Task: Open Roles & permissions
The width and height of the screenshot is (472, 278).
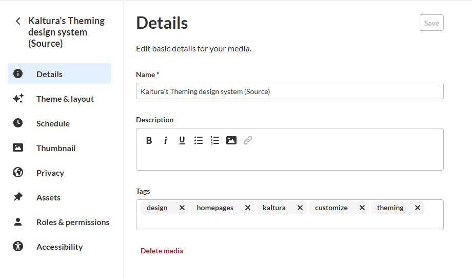Action: tap(60, 222)
